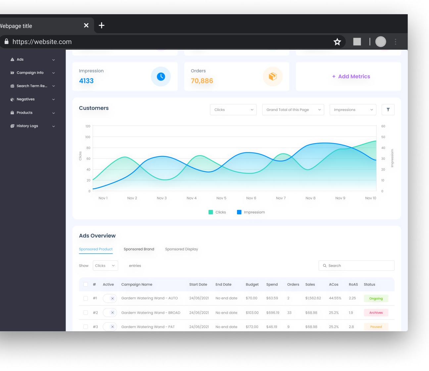Expand the Impressions dropdown above the chart
The height and width of the screenshot is (371, 429).
[x=353, y=109]
